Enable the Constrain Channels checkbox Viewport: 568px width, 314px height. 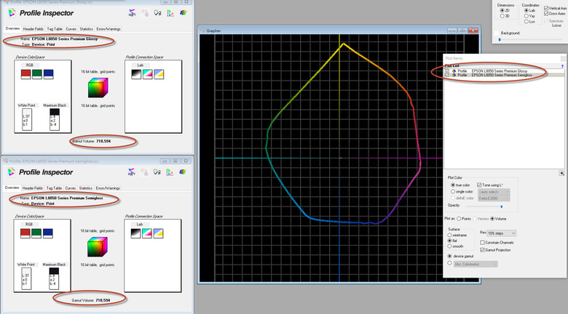pos(483,242)
